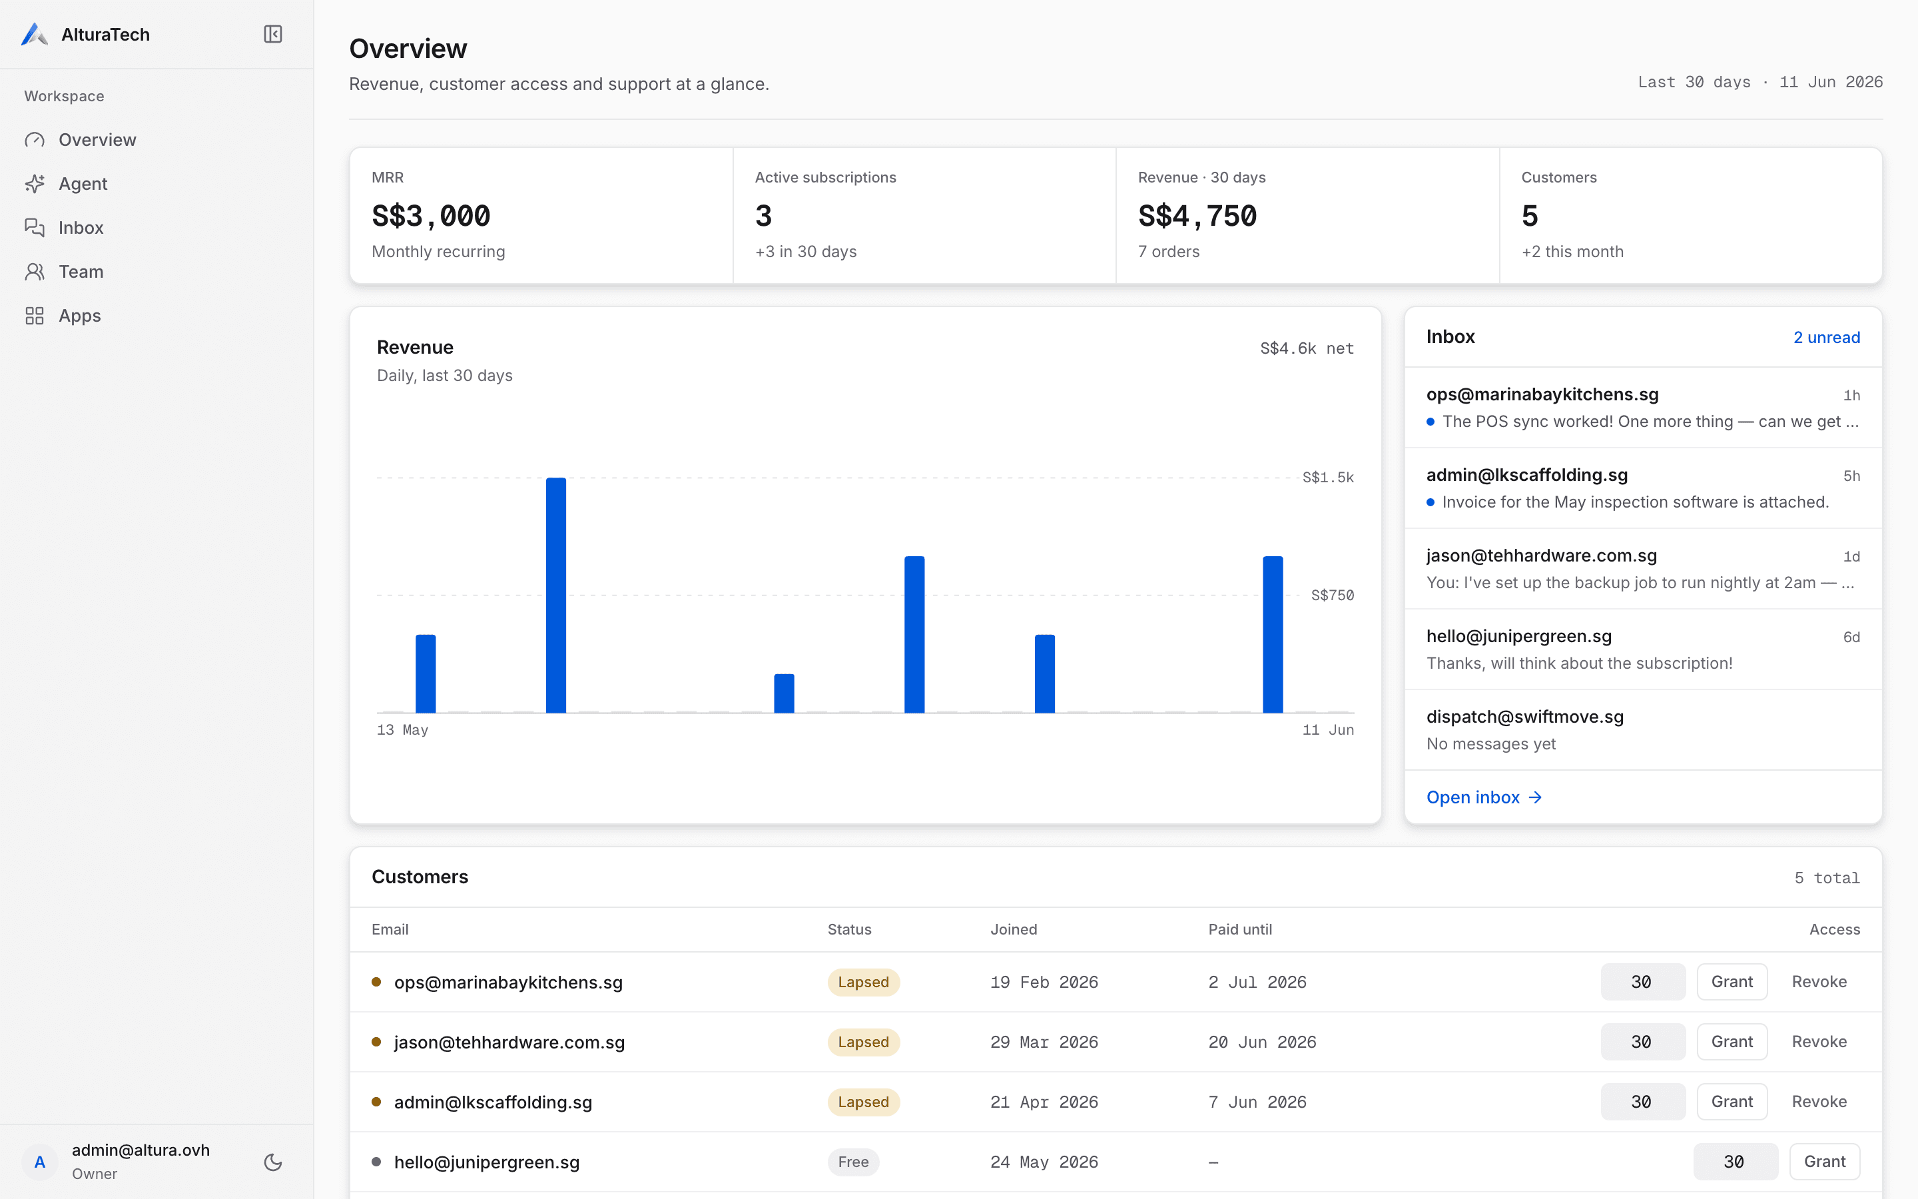Click the Active subscriptions card
The height and width of the screenshot is (1199, 1918).
pos(924,216)
